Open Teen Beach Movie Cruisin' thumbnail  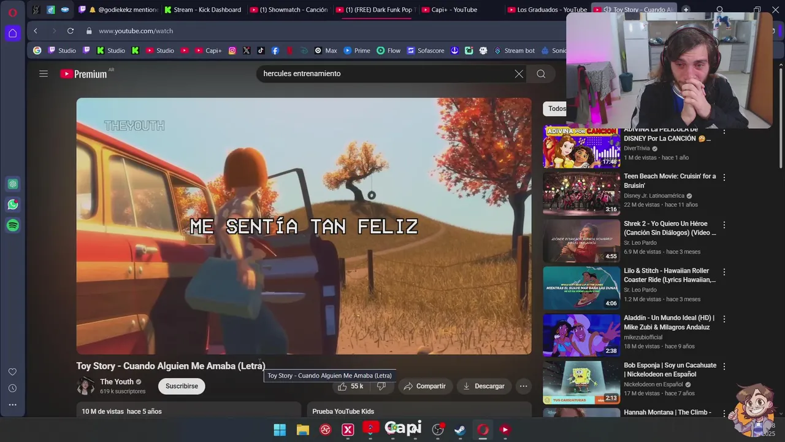[x=581, y=193]
